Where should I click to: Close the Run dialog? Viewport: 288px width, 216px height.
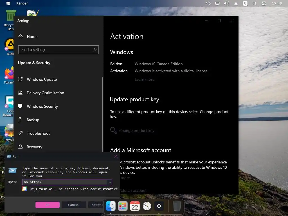[116, 156]
